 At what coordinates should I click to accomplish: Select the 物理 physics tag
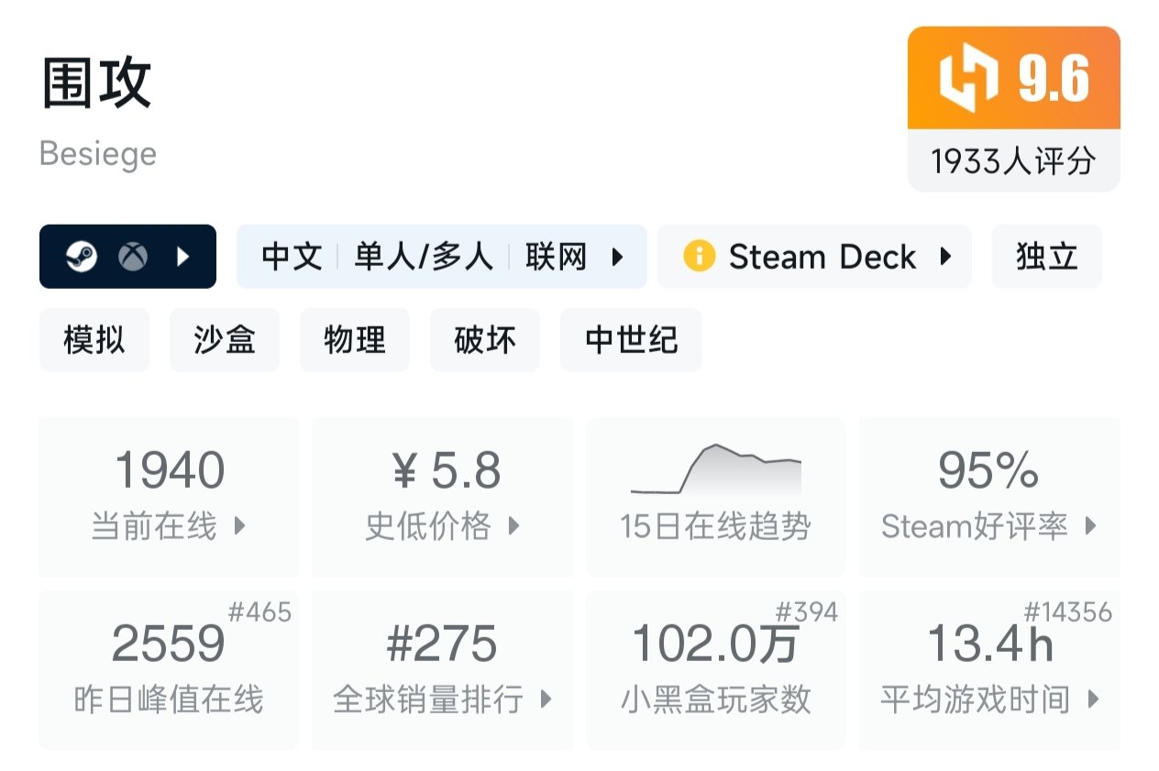(355, 340)
